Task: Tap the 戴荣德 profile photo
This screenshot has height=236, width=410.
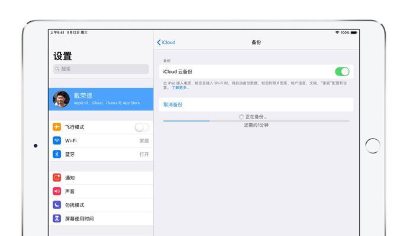Action: (61, 99)
